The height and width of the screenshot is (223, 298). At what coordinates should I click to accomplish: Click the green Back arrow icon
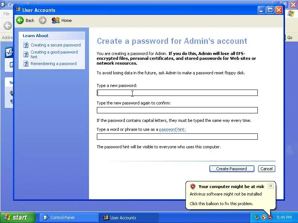tap(20, 20)
